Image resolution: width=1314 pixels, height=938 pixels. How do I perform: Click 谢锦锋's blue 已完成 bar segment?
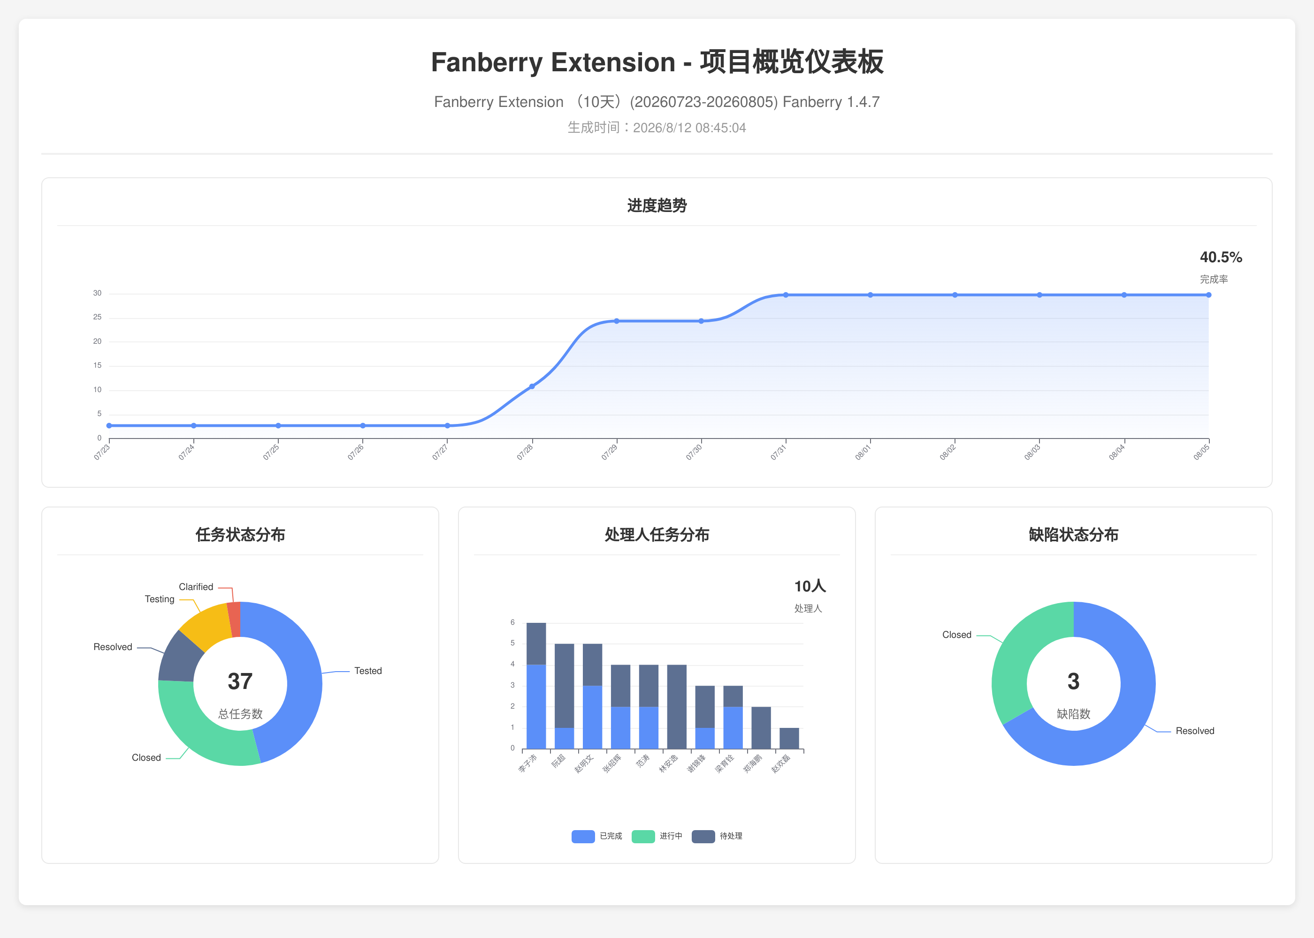(x=705, y=739)
